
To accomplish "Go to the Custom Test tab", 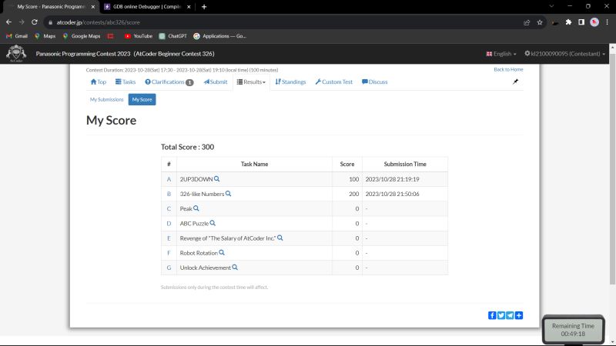I will click(333, 82).
